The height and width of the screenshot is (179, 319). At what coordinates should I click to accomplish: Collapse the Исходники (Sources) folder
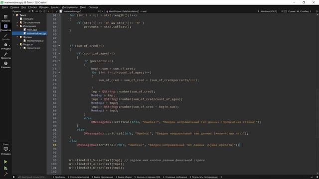click(x=17, y=26)
